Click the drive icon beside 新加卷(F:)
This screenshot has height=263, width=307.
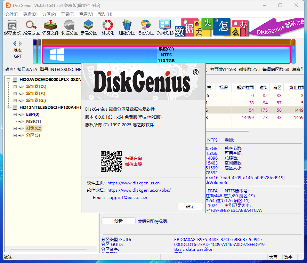(22, 94)
